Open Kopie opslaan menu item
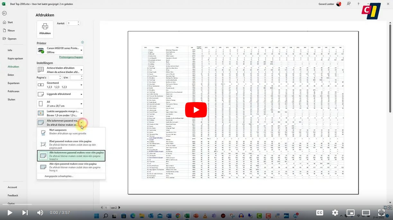 15,58
